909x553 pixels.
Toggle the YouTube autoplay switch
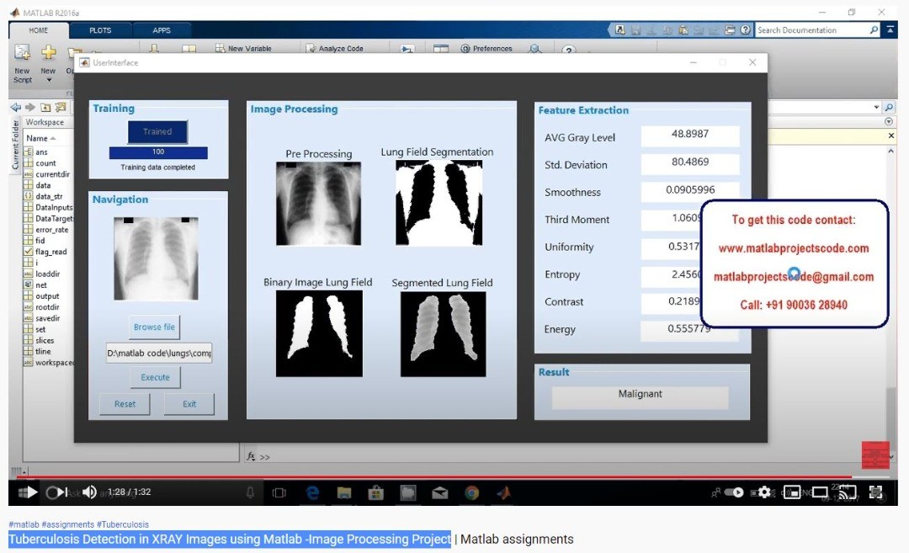click(735, 492)
